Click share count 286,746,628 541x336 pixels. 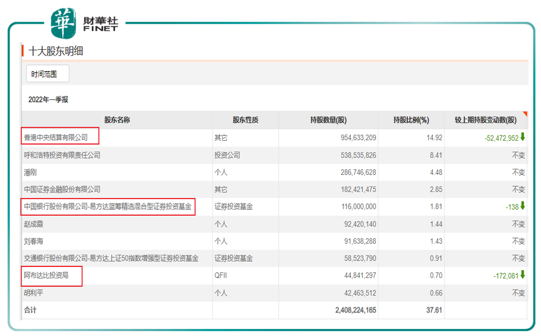pyautogui.click(x=358, y=172)
